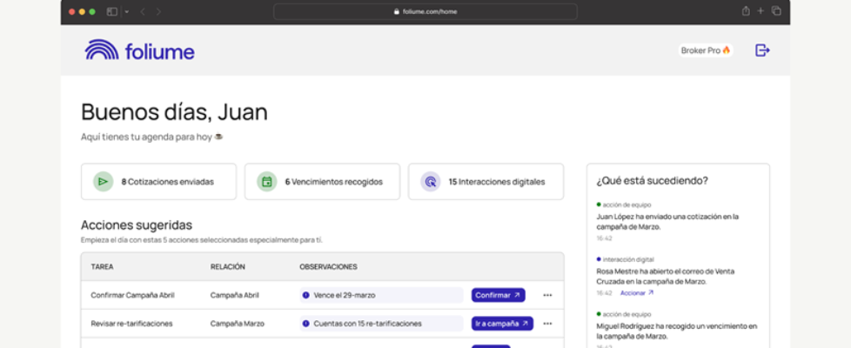Open more options for Confirmar Campaña Abril row
This screenshot has height=348, width=851.
point(547,295)
